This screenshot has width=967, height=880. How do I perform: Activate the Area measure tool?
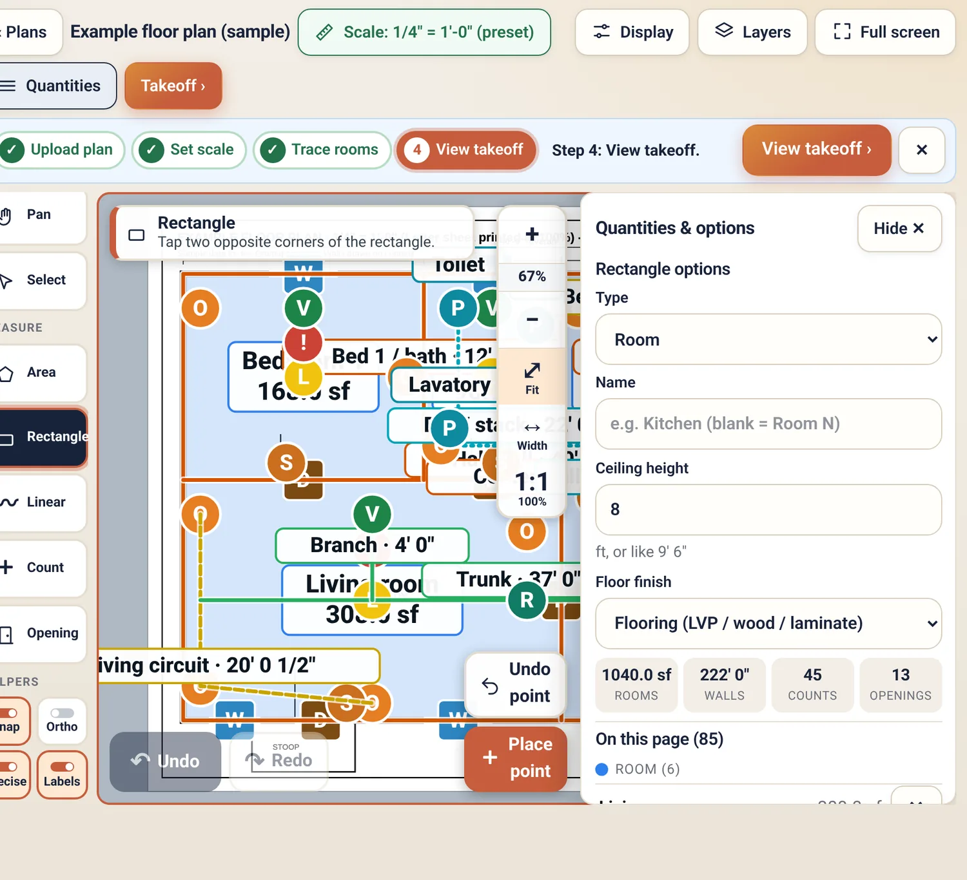click(x=41, y=372)
